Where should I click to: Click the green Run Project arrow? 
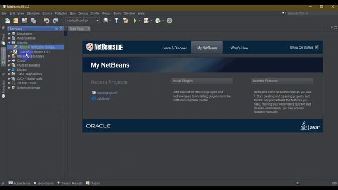[x=135, y=21]
